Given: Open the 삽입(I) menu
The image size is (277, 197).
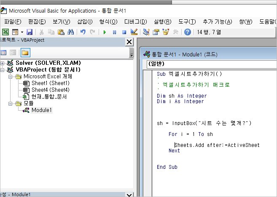Looking at the screenshot, I should (85, 21).
